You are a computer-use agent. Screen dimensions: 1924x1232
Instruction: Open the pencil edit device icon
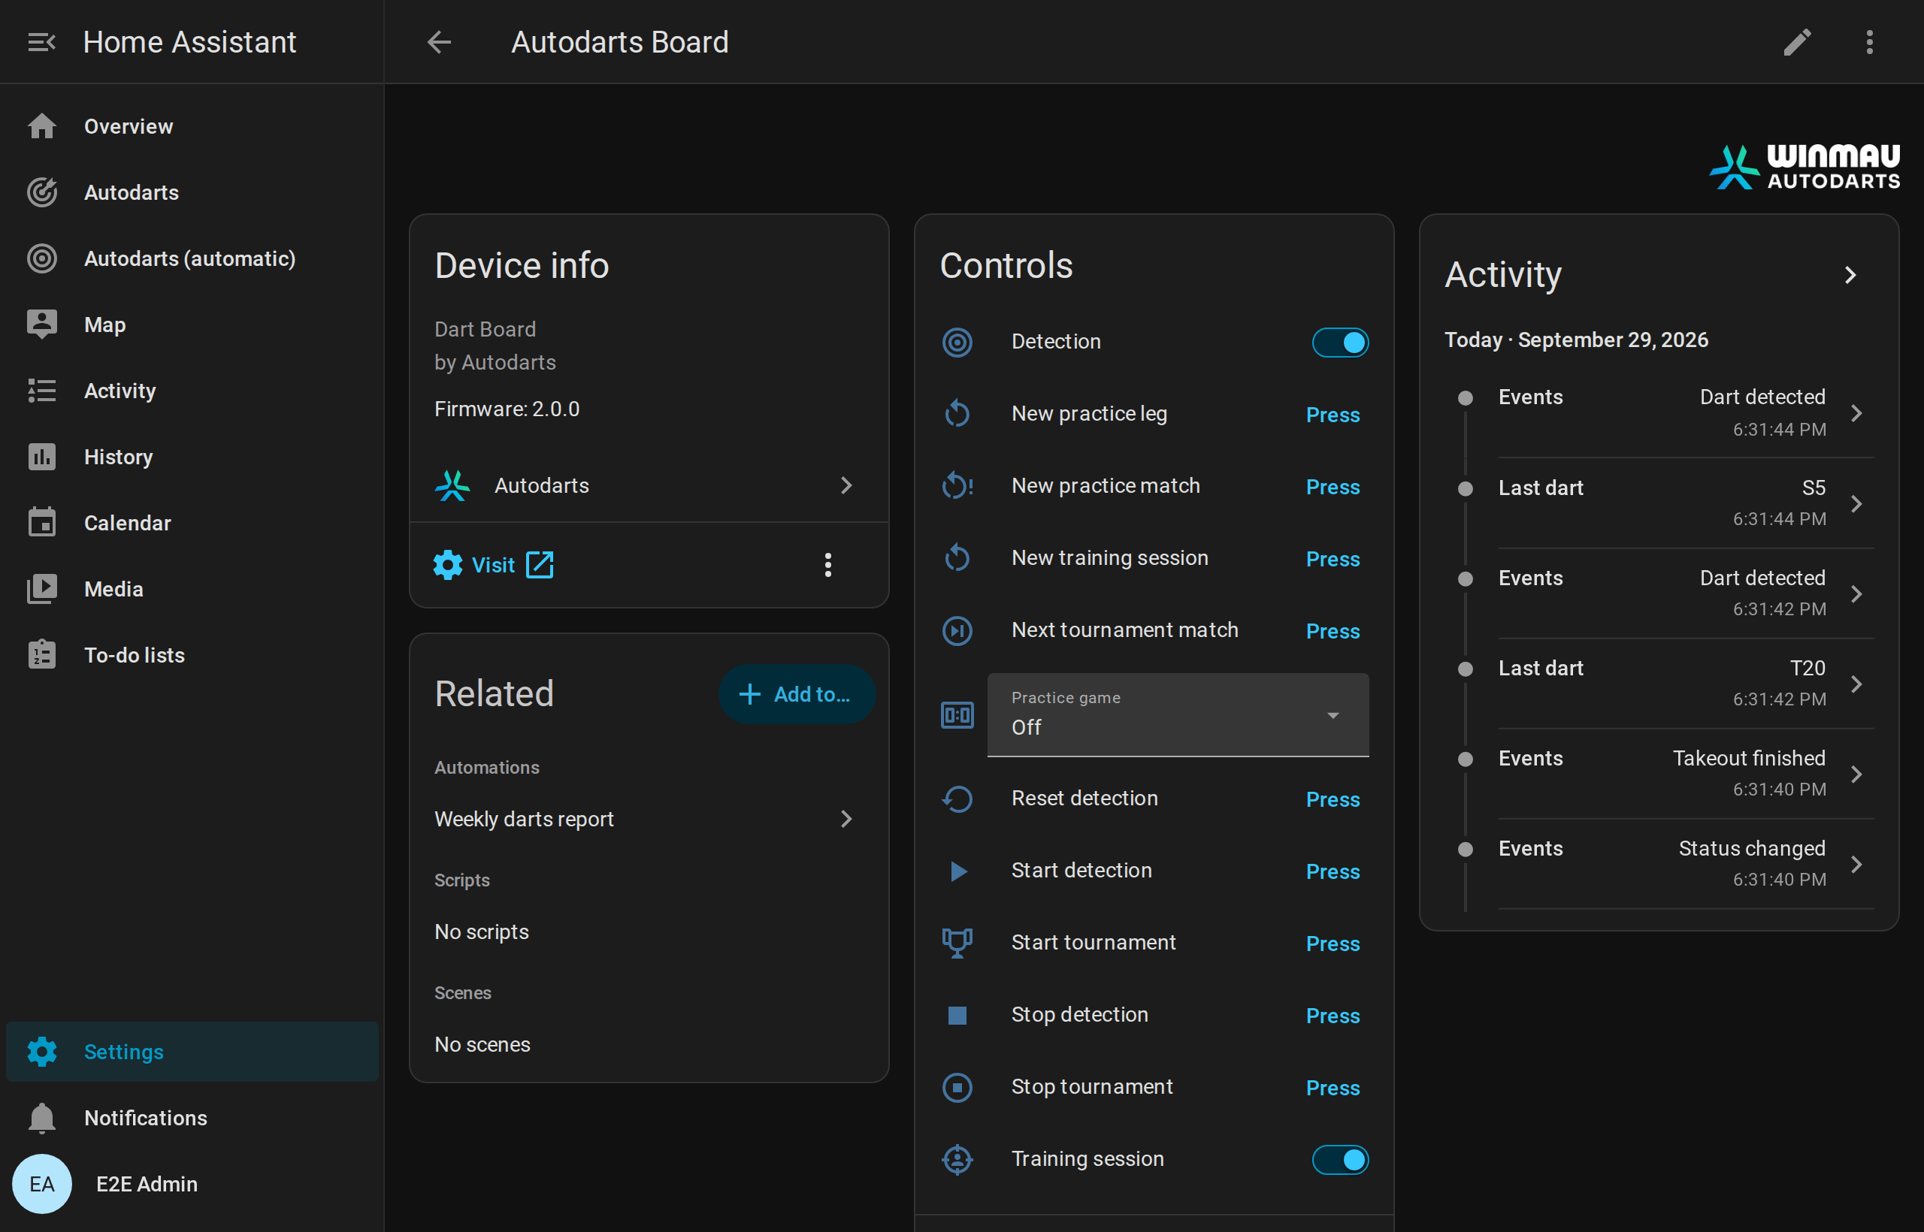click(x=1797, y=41)
